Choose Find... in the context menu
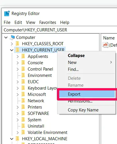Viewport: 117px width, 144px height. [86, 69]
